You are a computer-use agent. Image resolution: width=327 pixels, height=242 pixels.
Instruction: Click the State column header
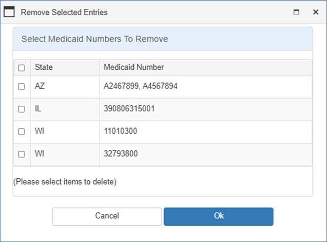[x=65, y=67]
